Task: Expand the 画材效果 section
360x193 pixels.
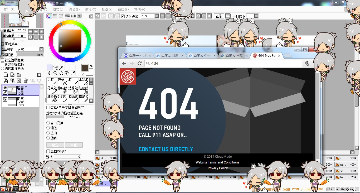Action: point(3,44)
